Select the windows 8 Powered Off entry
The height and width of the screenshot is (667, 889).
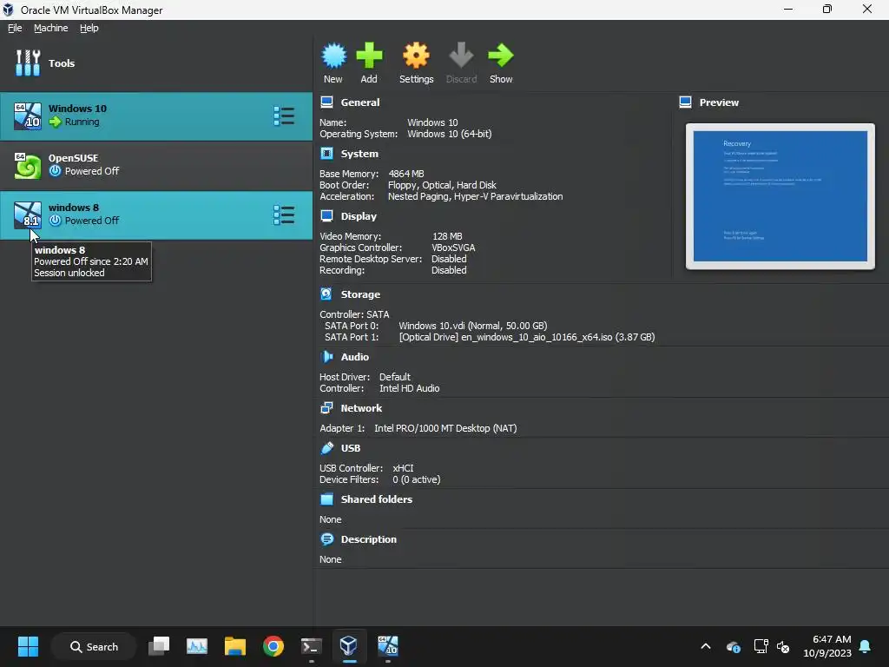pos(156,215)
